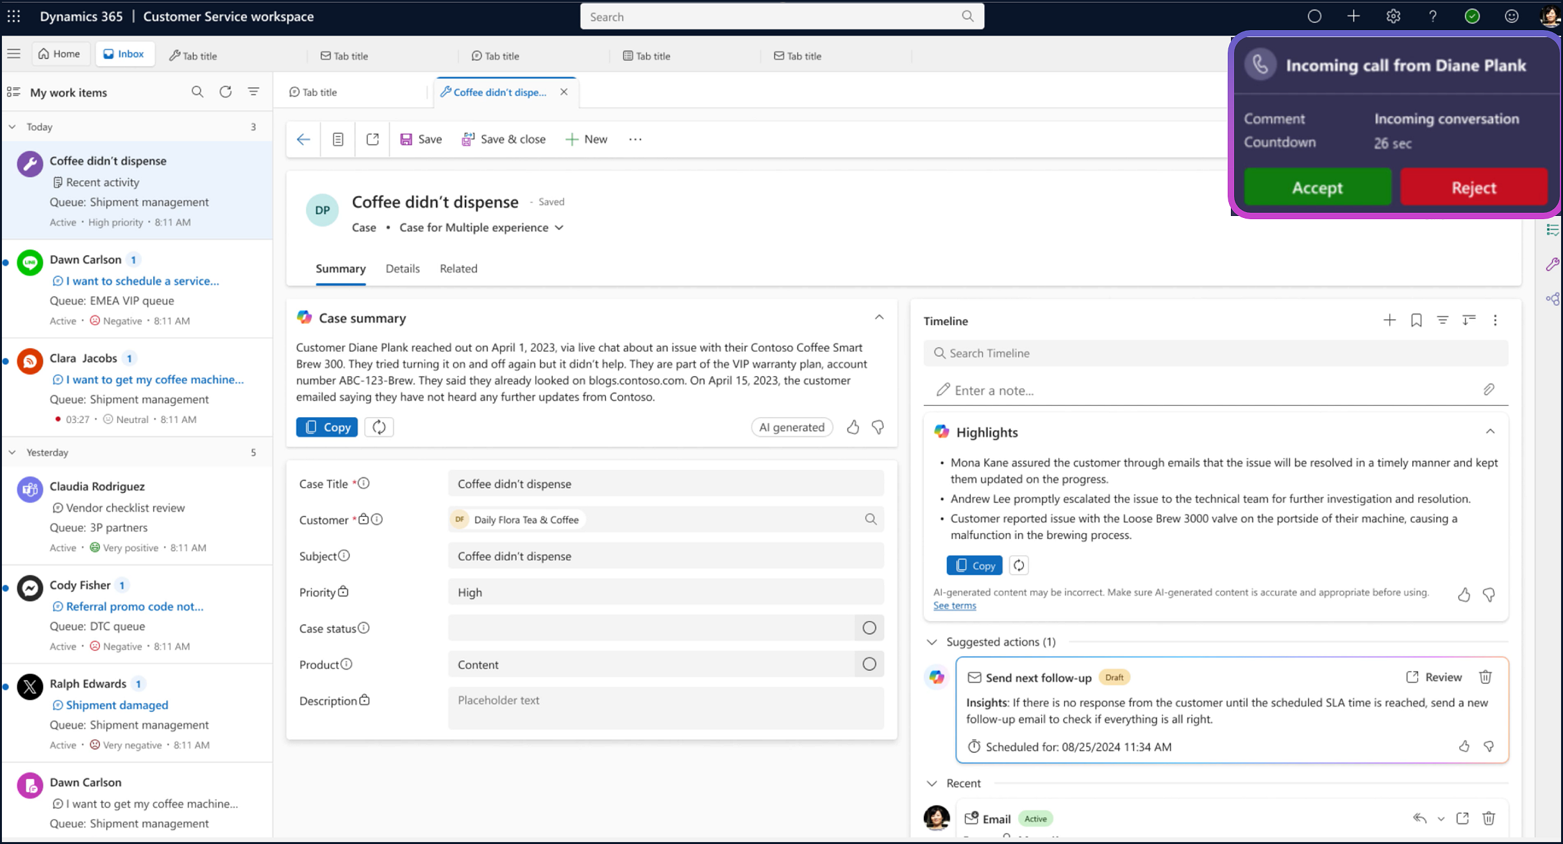Open the Inbox tab

[x=124, y=54]
